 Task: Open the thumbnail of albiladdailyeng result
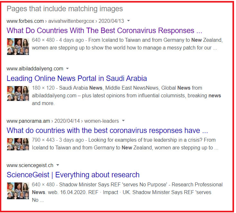click(x=18, y=93)
